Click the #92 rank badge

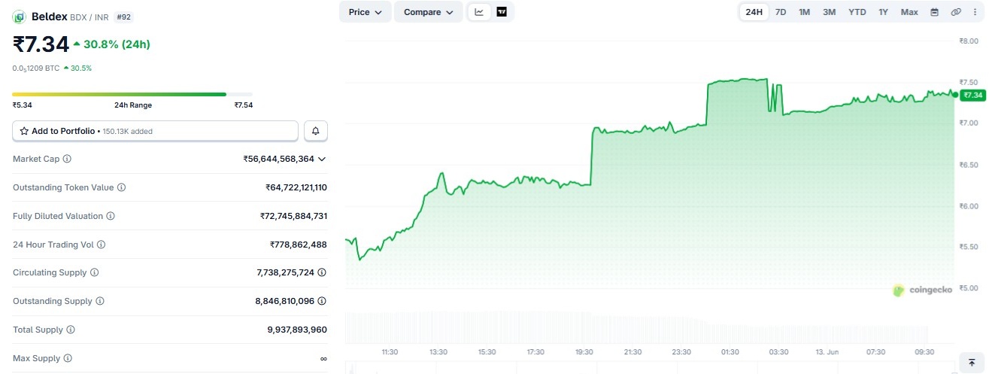[124, 16]
